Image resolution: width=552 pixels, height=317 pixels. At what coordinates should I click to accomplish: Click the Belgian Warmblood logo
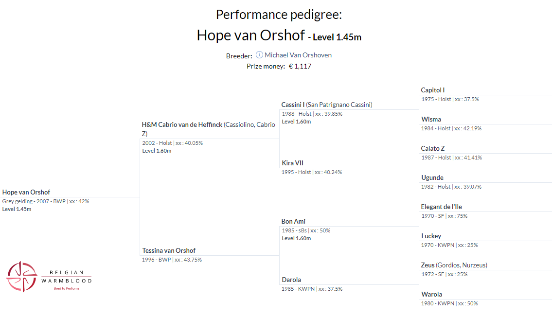point(49,277)
